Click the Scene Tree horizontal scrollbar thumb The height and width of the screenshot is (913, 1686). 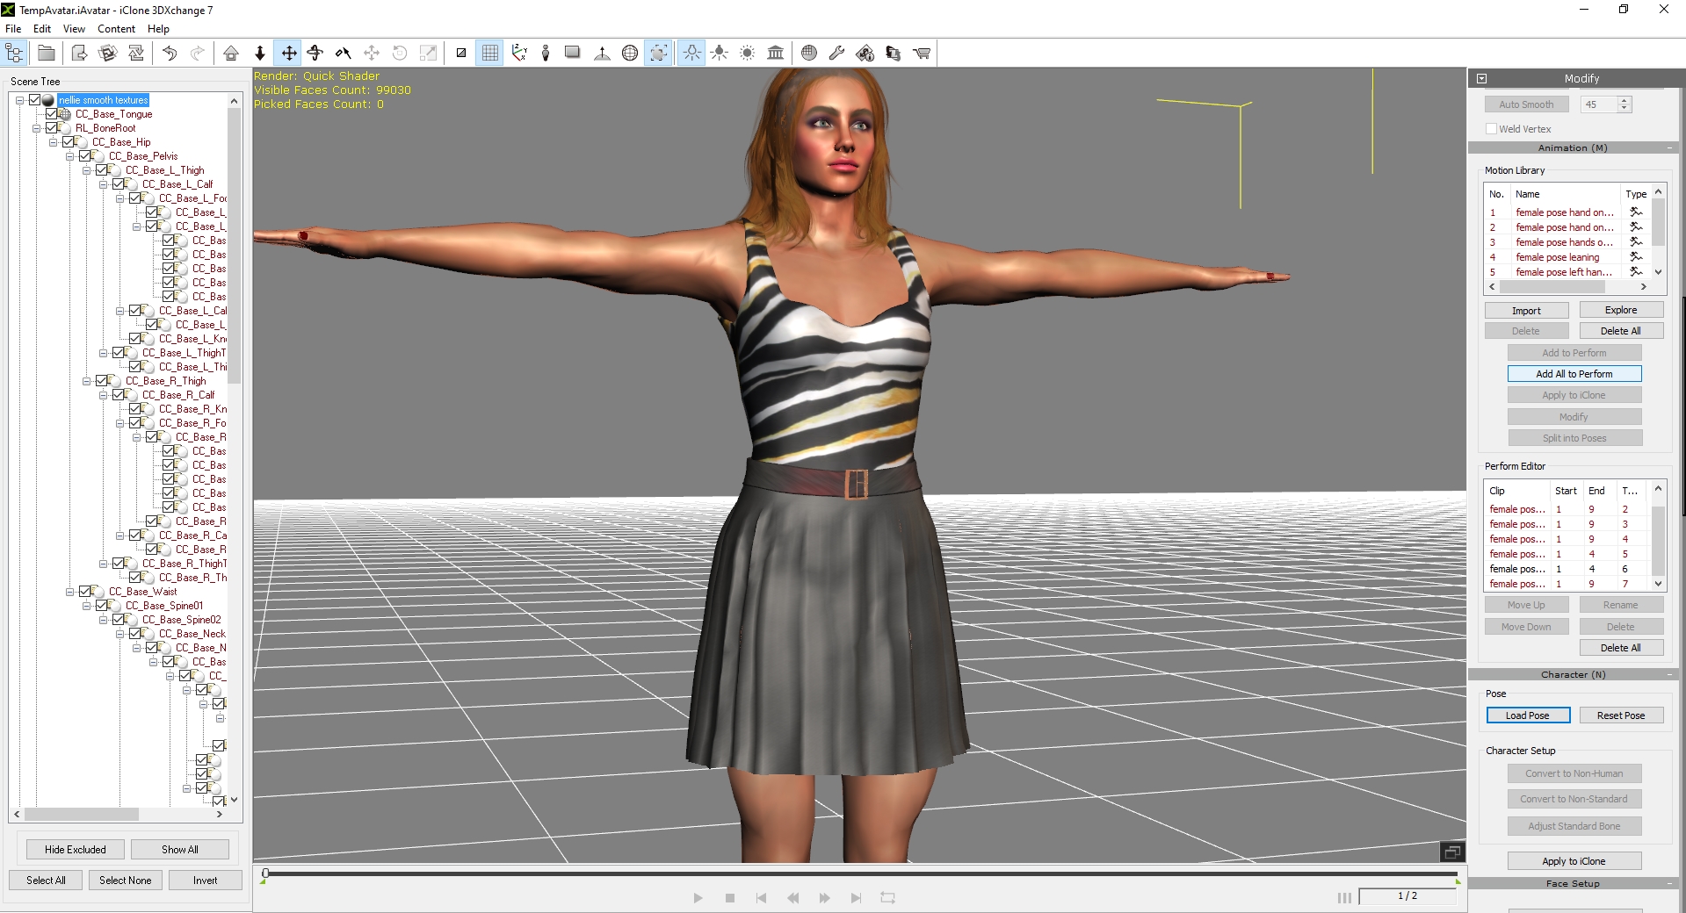coord(81,815)
